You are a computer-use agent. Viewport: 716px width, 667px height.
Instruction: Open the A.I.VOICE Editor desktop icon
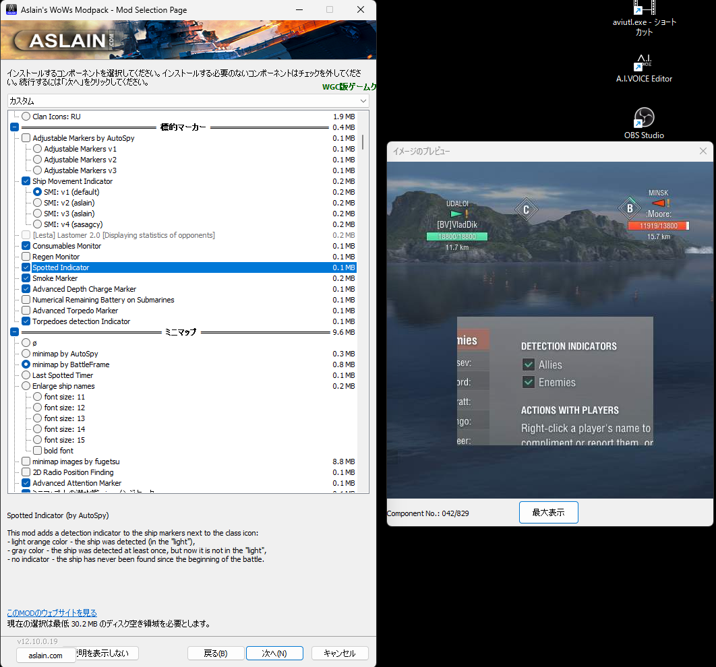(643, 62)
